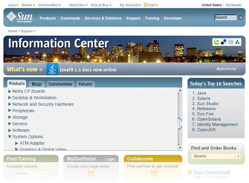Open Support in main navigation bar

(133, 18)
